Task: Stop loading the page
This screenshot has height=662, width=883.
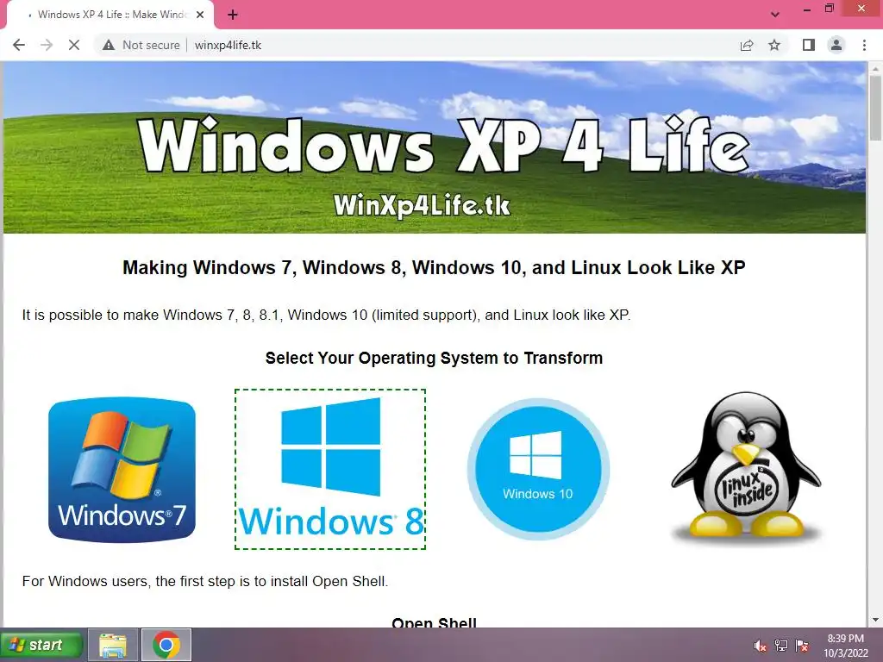Action: point(74,45)
